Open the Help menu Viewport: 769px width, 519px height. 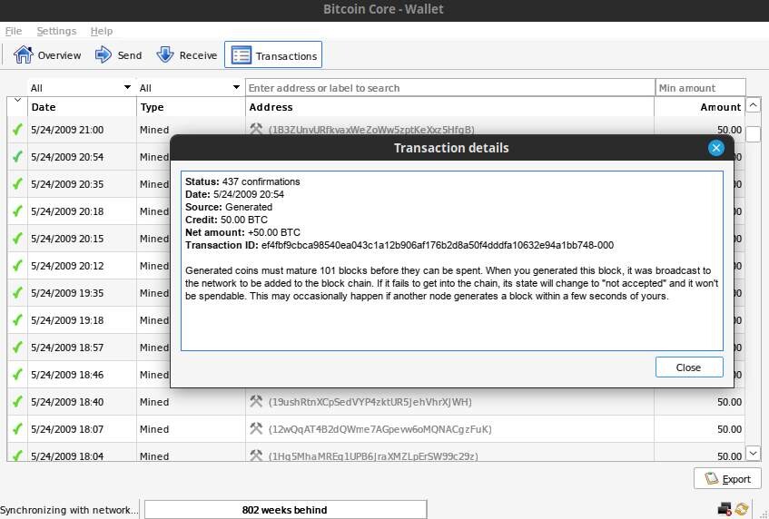[102, 31]
